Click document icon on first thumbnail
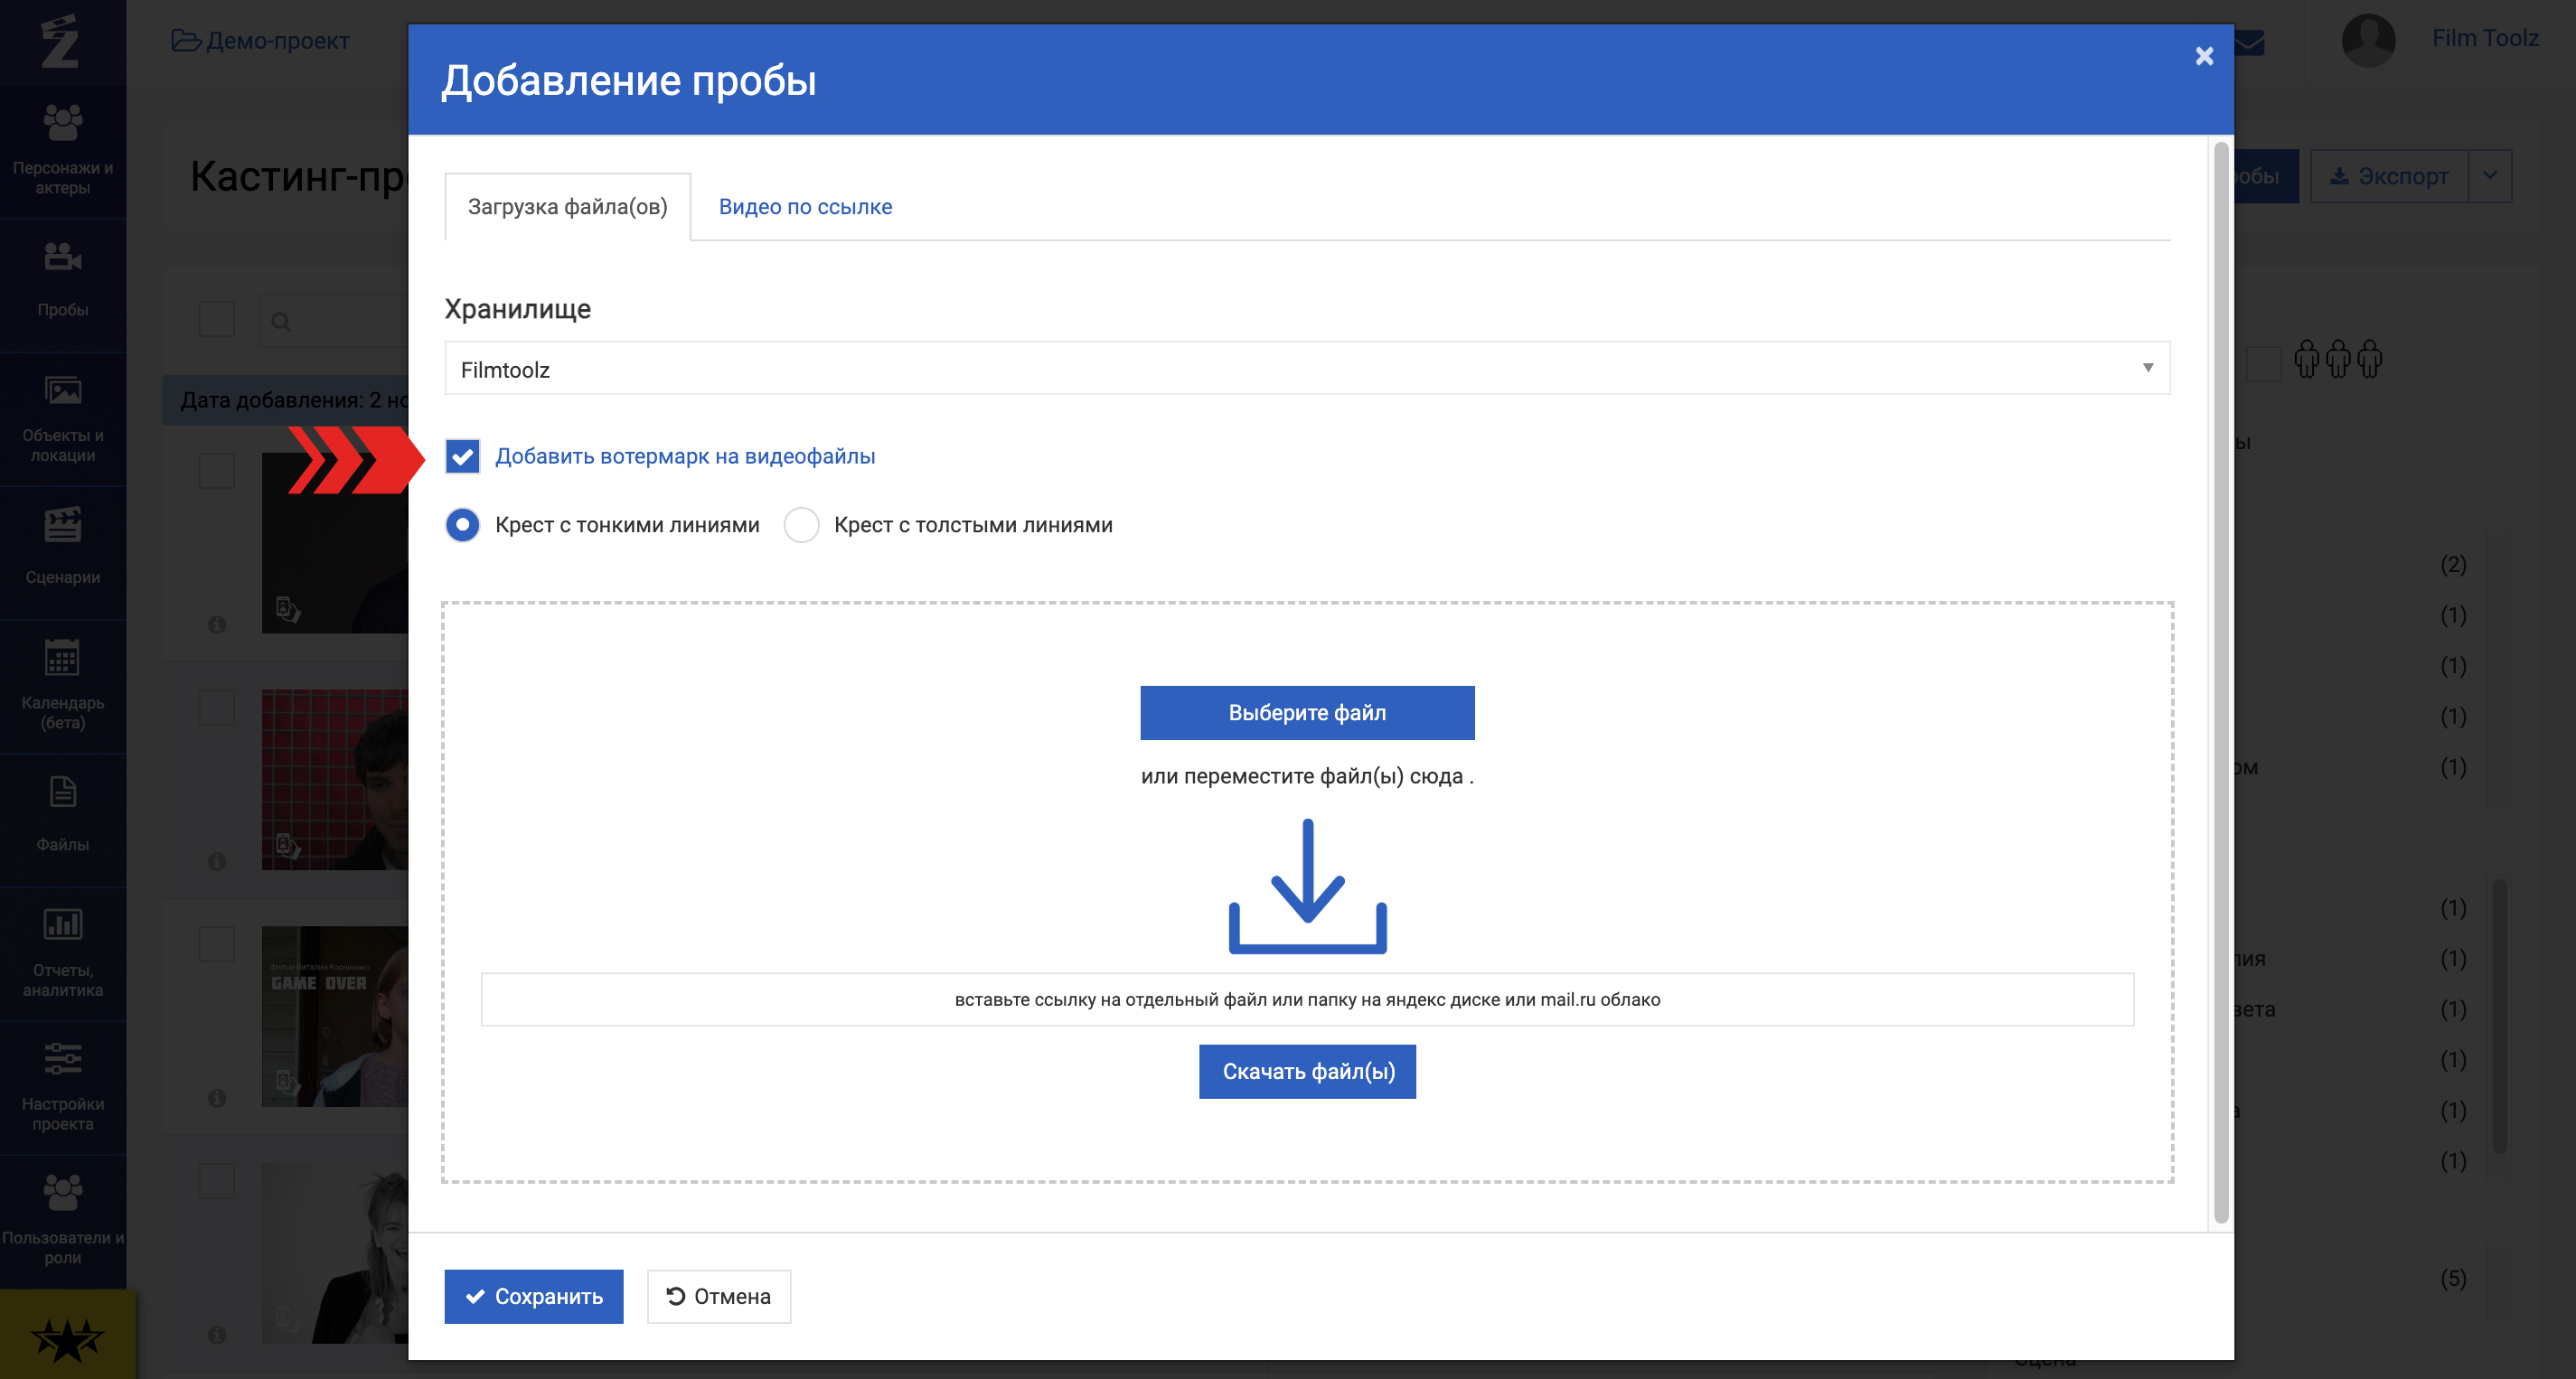The height and width of the screenshot is (1379, 2576). pos(288,609)
